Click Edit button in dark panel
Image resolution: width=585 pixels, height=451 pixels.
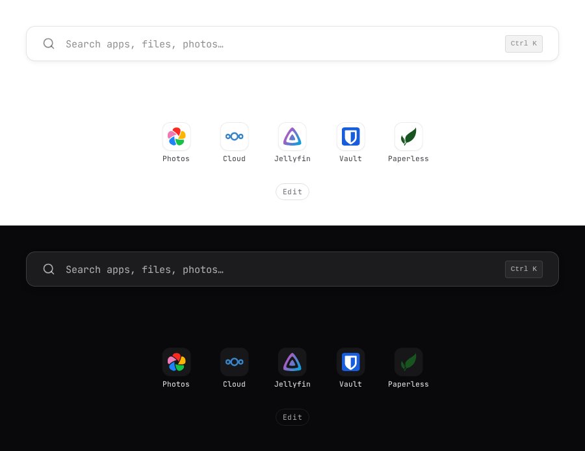coord(292,417)
